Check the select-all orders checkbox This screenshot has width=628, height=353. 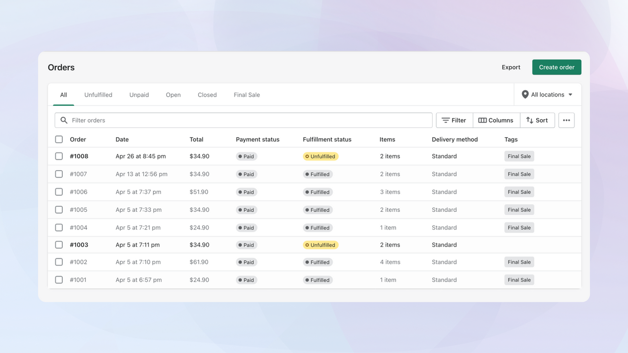click(x=59, y=139)
